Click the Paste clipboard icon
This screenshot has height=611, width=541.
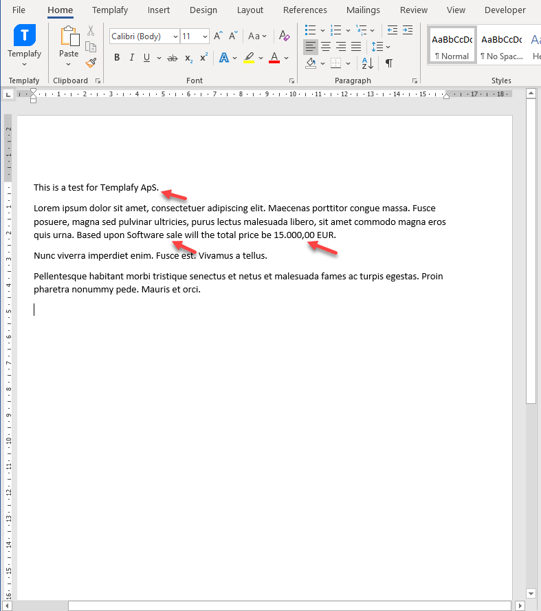tap(69, 36)
